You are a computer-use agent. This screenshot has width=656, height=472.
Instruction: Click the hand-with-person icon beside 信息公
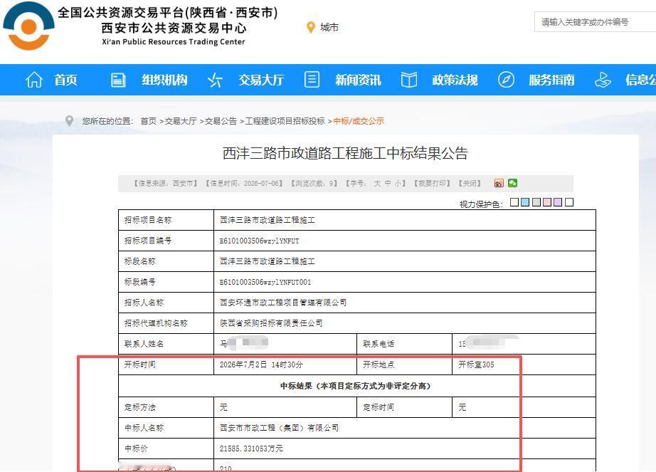click(x=603, y=80)
